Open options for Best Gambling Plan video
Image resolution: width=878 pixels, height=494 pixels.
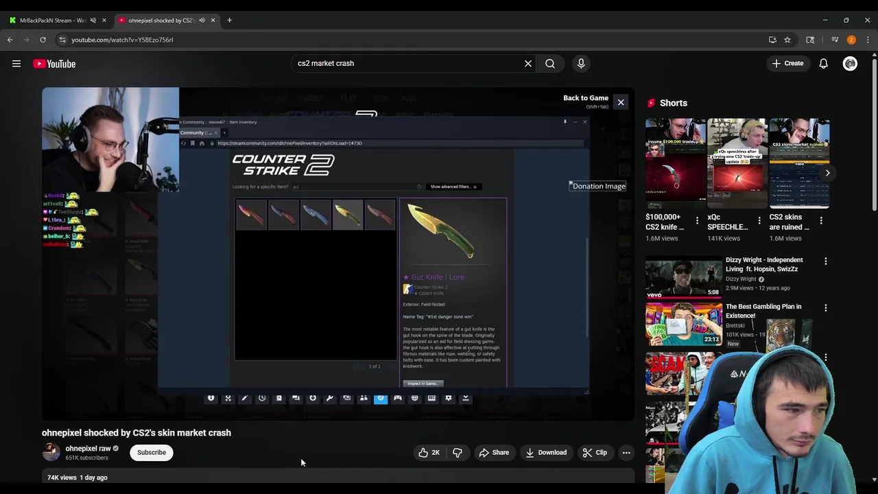point(825,308)
